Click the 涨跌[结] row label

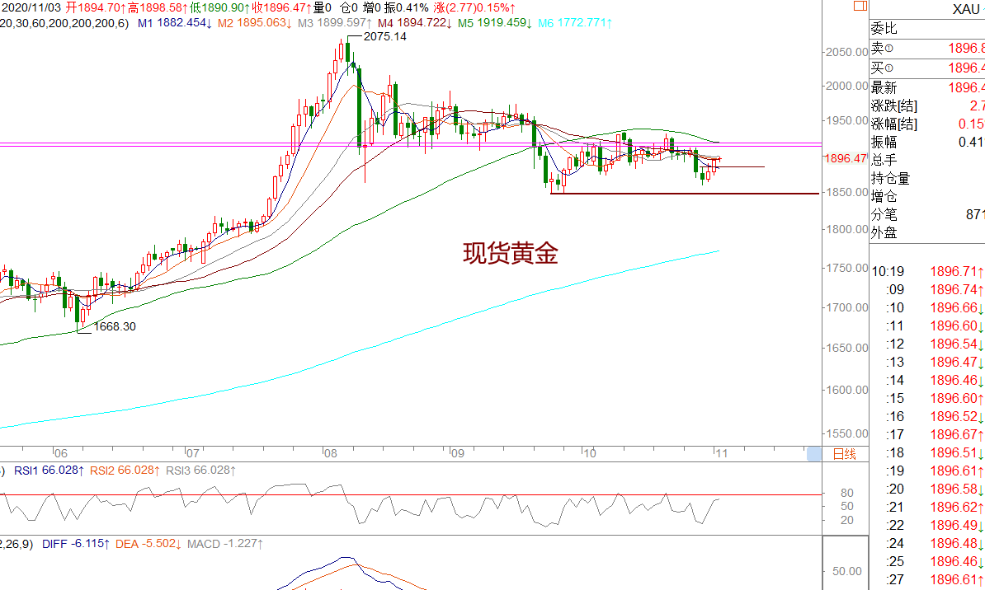point(894,106)
